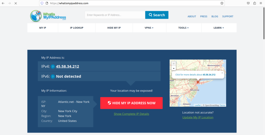
Task: Click the browser forward arrow
Action: 9,3
